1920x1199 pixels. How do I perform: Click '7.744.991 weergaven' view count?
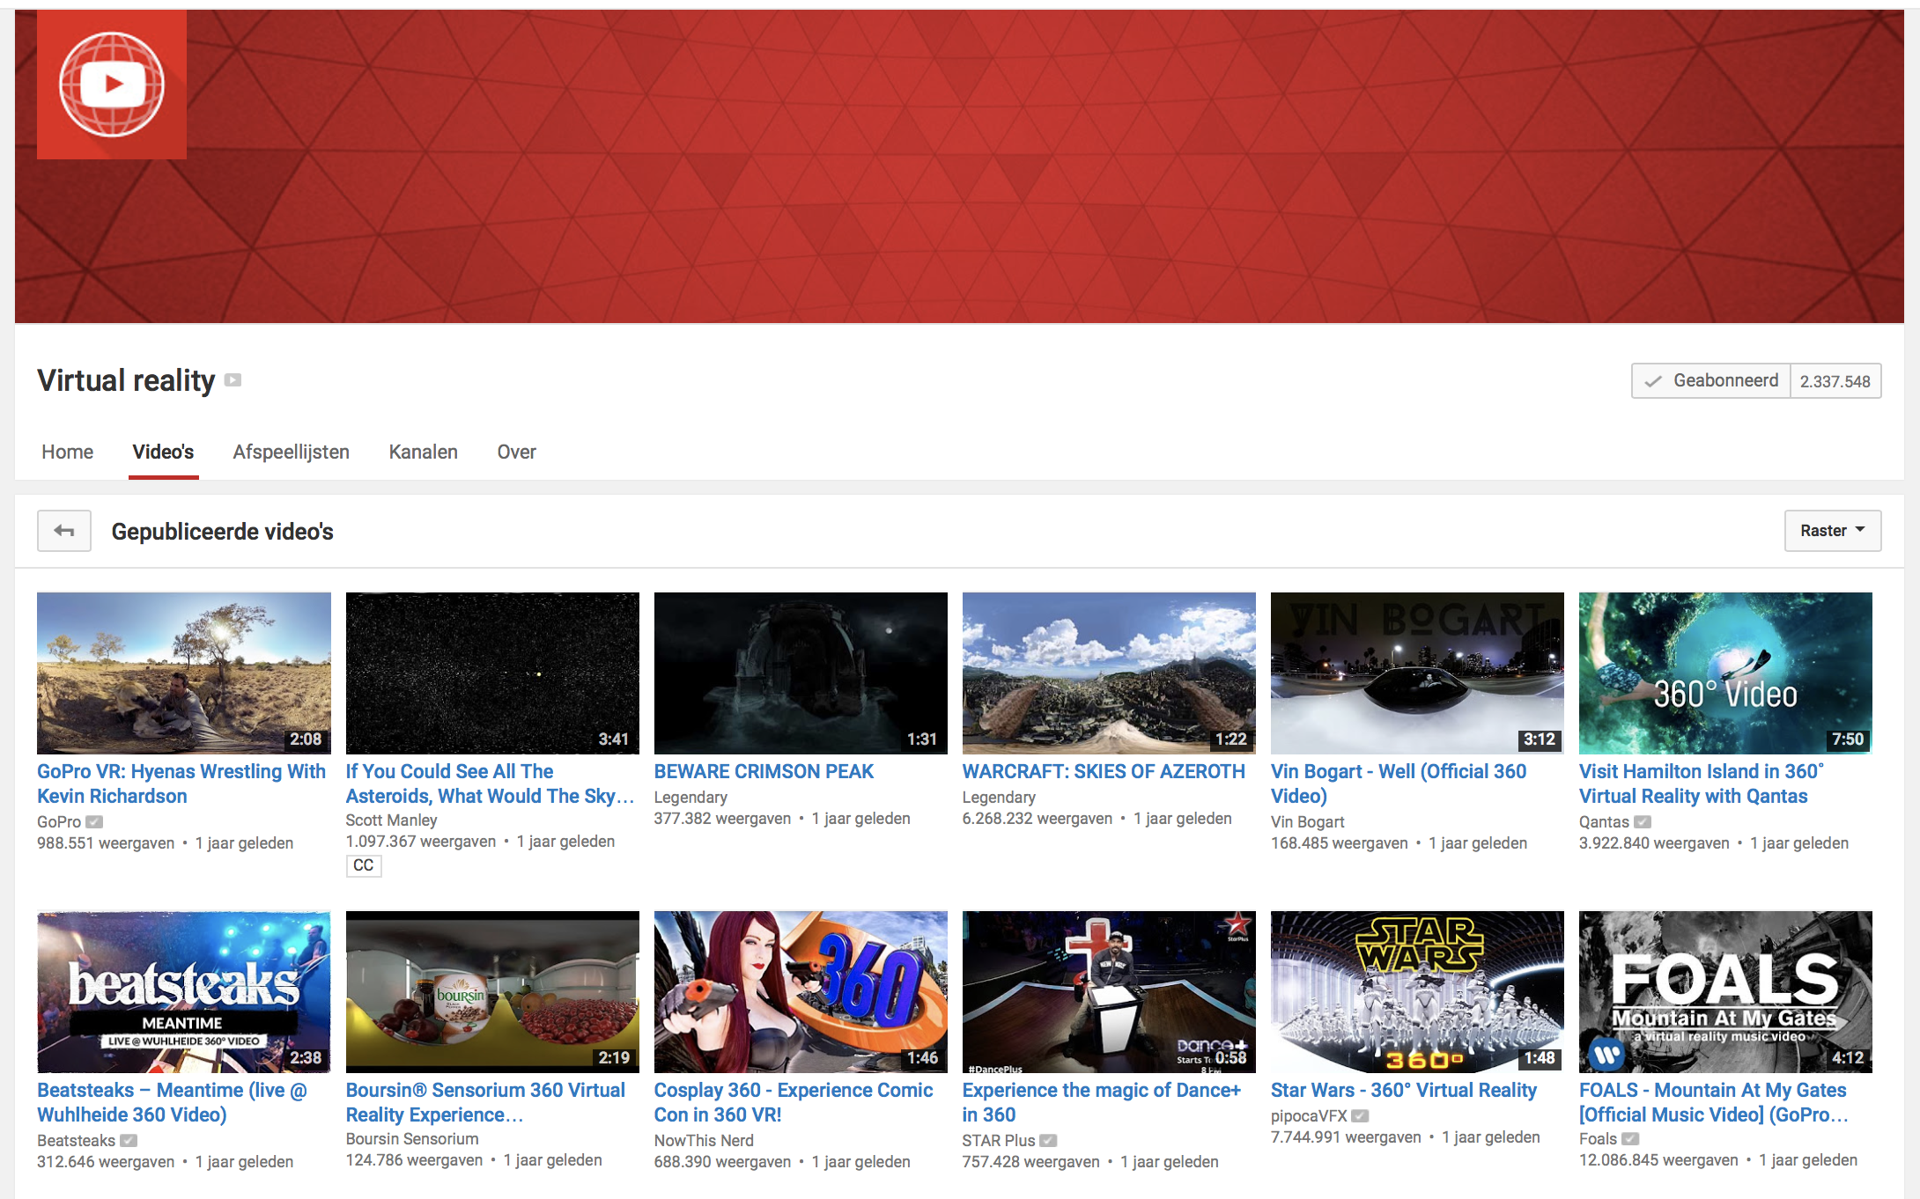click(1346, 1137)
